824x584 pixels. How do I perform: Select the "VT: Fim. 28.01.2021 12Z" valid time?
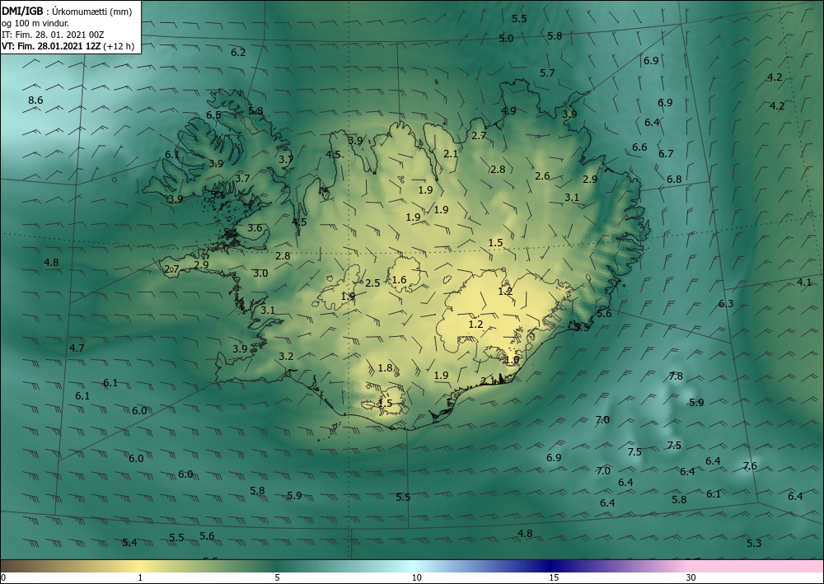tap(51, 46)
